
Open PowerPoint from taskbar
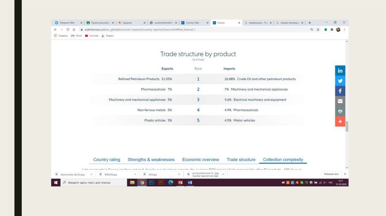click(x=180, y=183)
